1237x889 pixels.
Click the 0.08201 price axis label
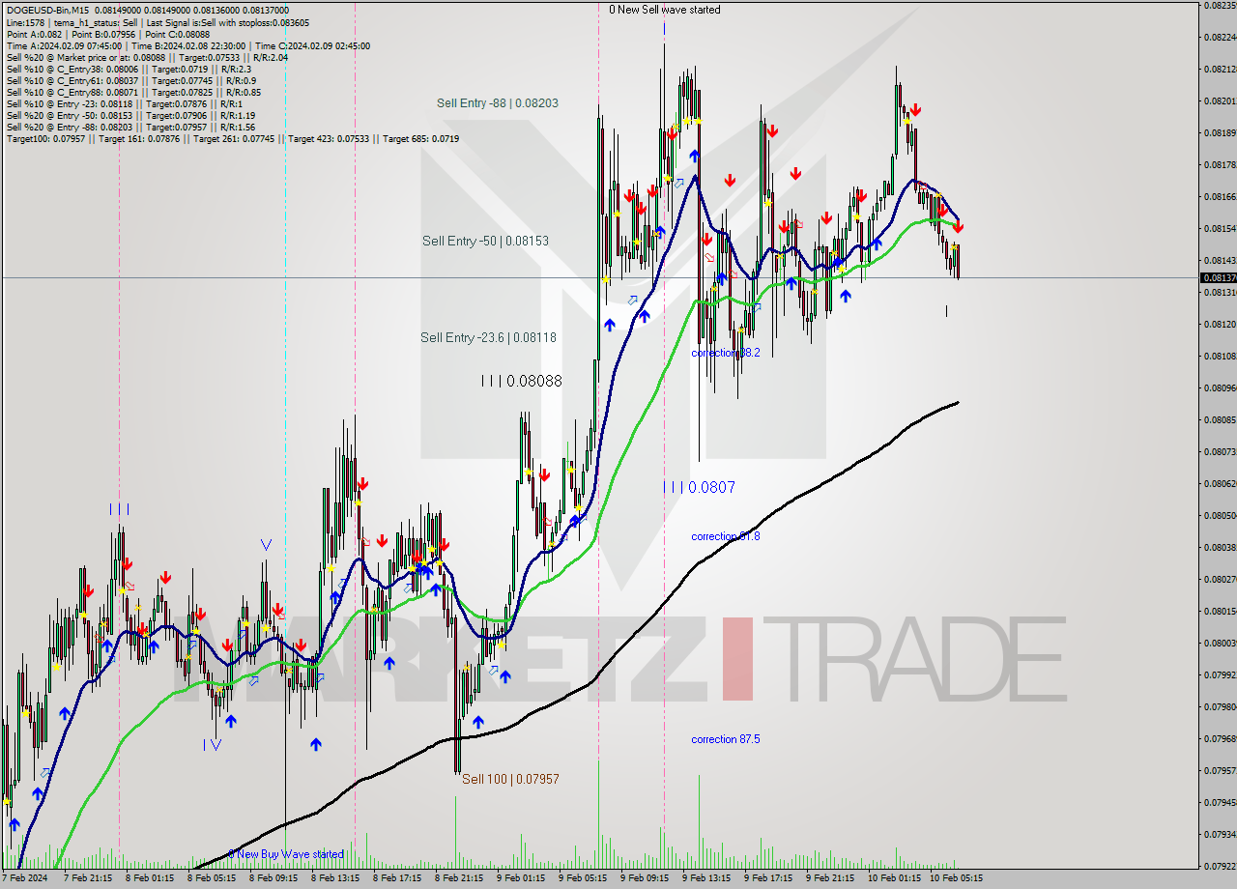1219,100
